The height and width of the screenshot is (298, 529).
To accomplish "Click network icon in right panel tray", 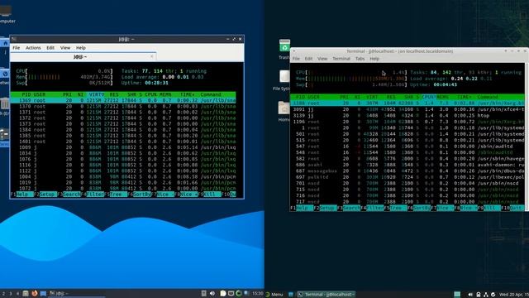I will [486, 295].
